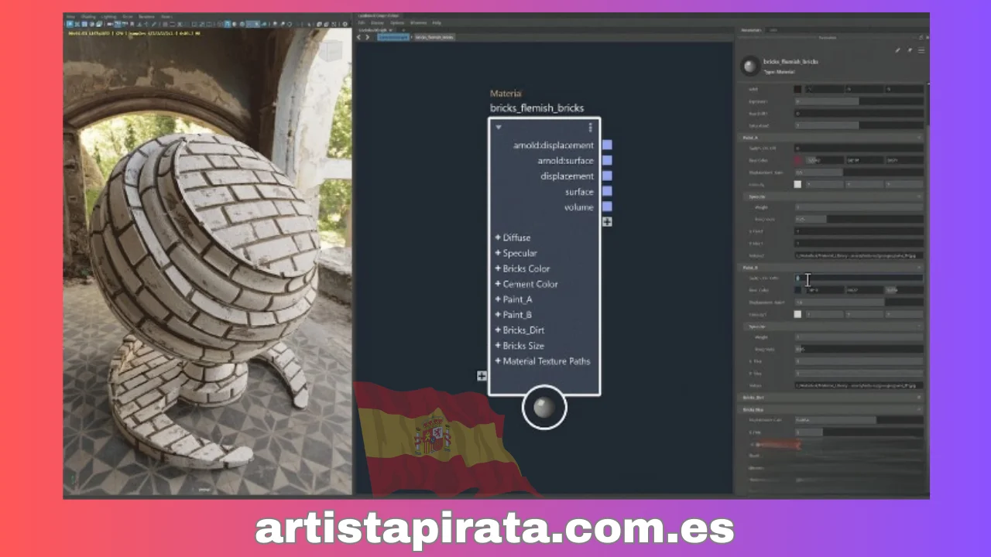Click the edit pencil icon in Parameters panel
991x557 pixels.
tap(897, 50)
